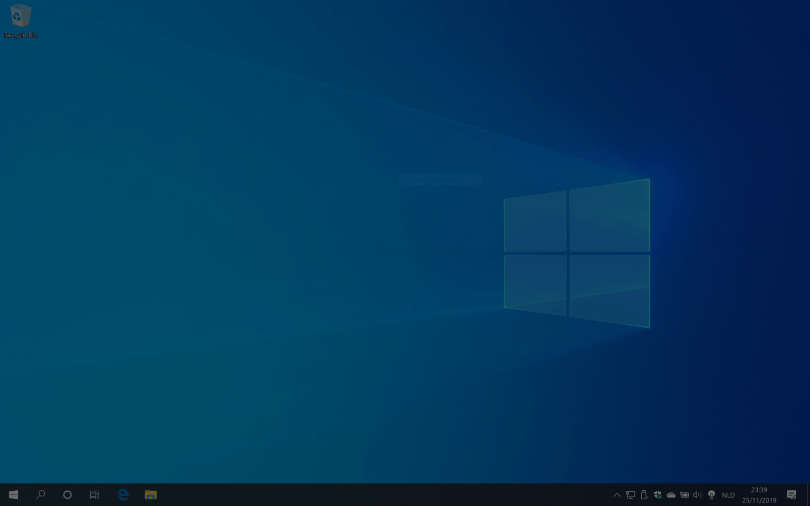This screenshot has width=810, height=506.
Task: Click the taskbar Search icon
Action: pos(40,494)
